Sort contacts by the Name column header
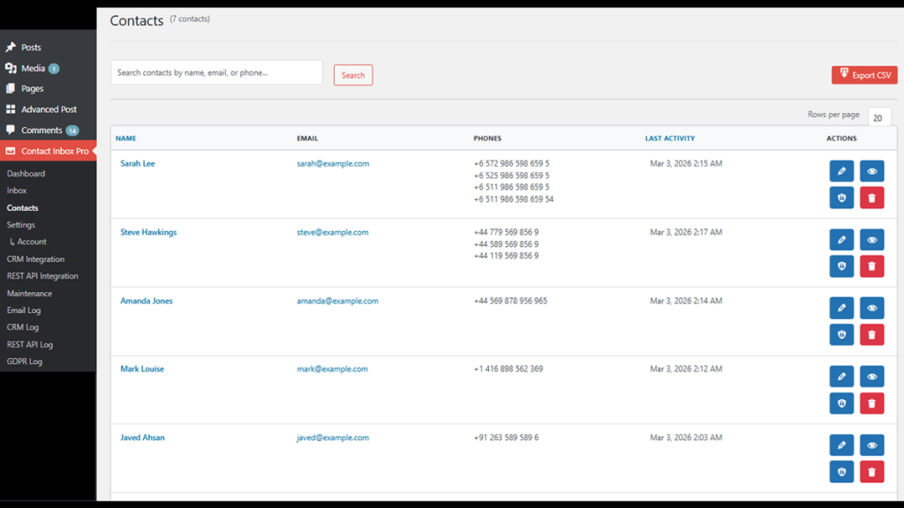904x508 pixels. click(x=125, y=138)
